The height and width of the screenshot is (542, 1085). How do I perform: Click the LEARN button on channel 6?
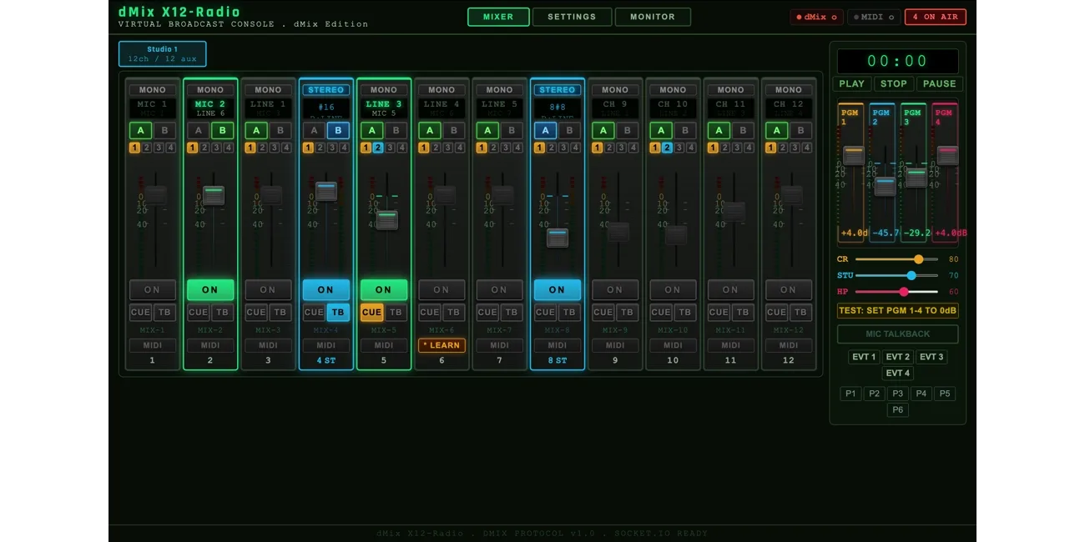(x=442, y=345)
